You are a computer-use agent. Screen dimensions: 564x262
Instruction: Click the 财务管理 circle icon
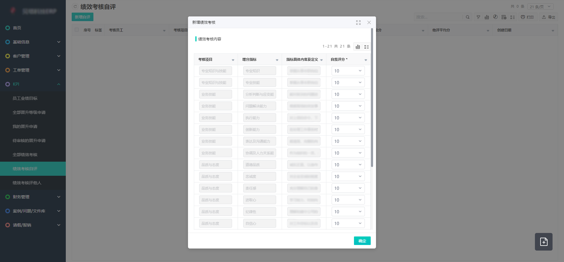(8, 197)
